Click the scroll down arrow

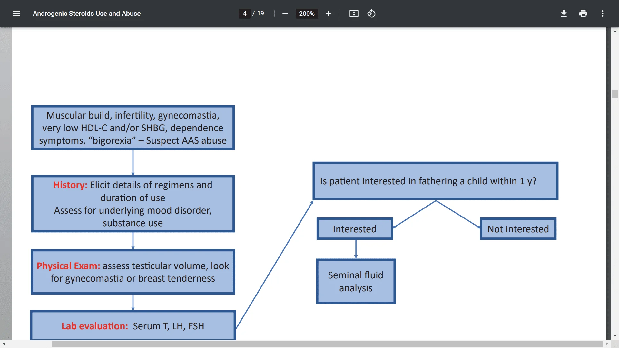(x=615, y=336)
